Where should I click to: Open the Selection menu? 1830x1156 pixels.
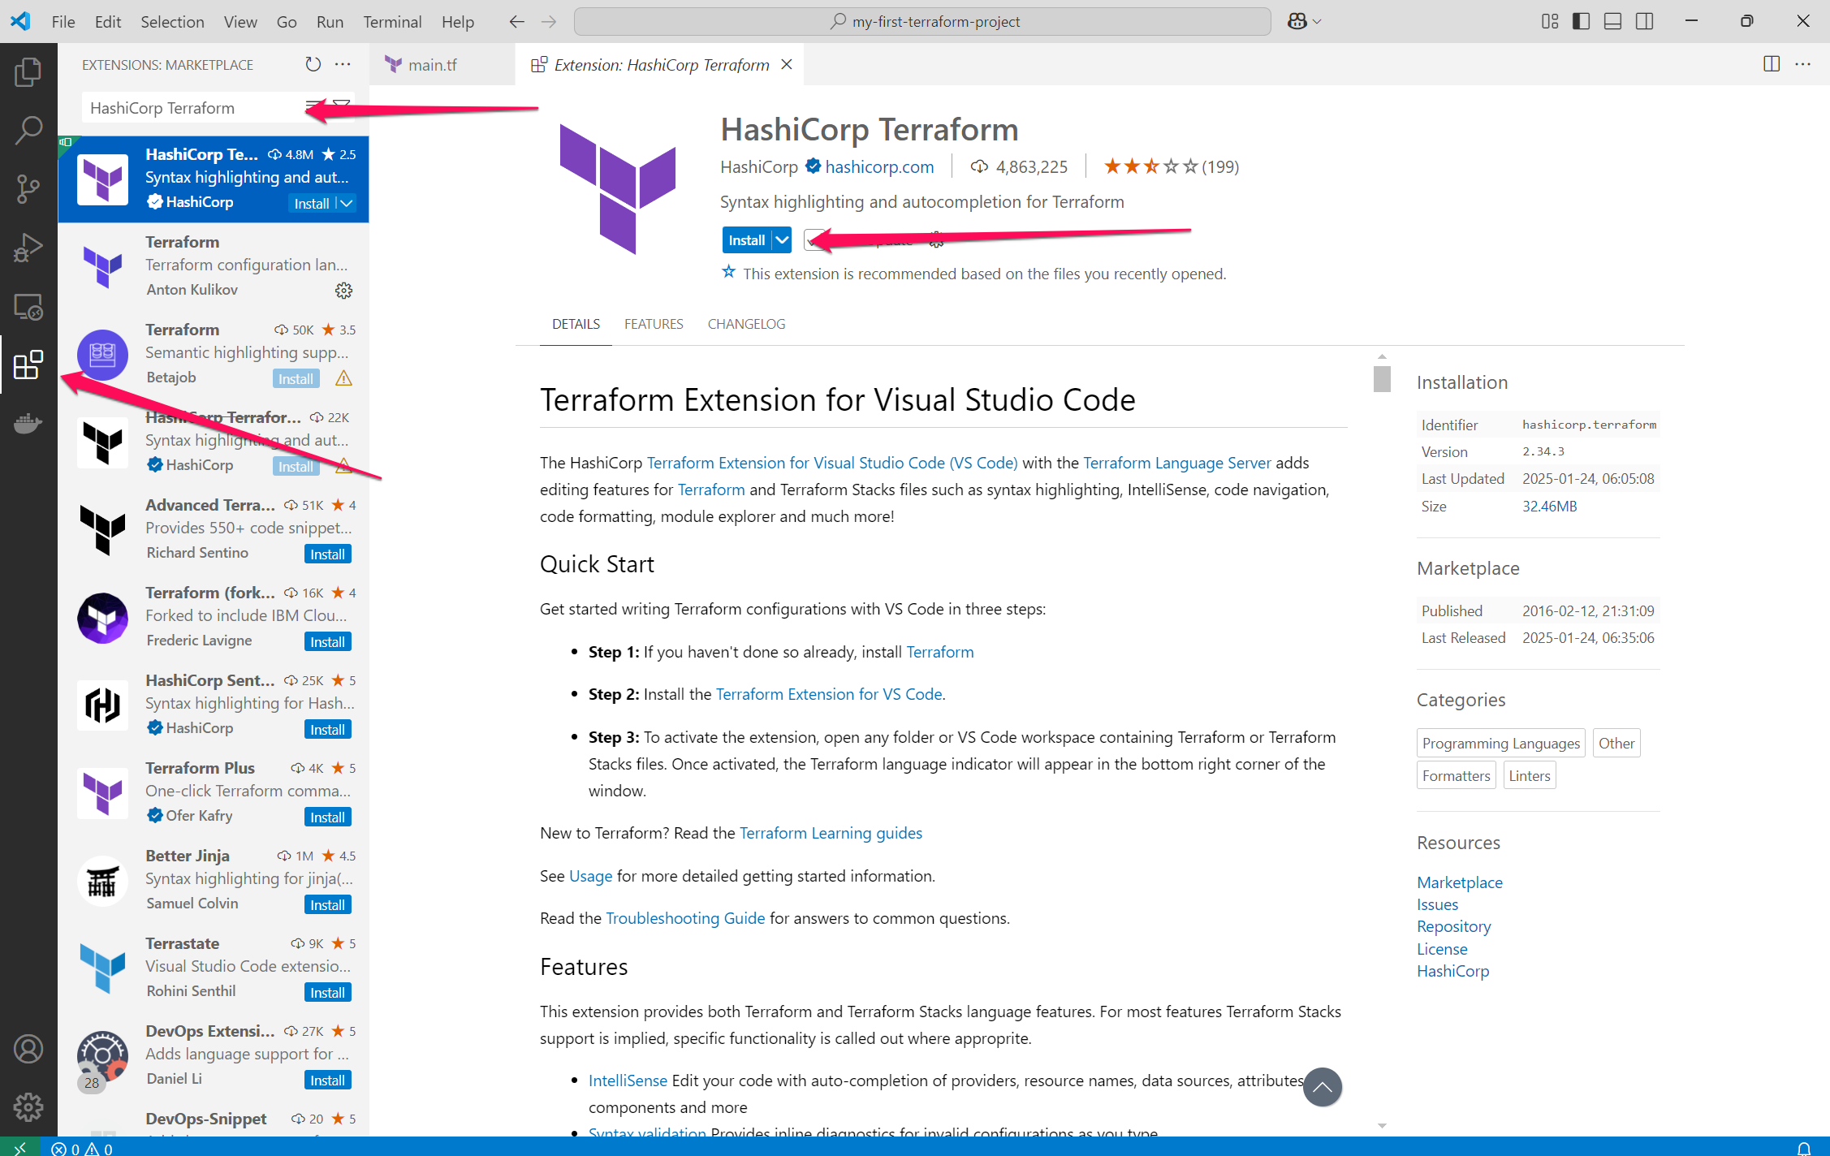172,21
